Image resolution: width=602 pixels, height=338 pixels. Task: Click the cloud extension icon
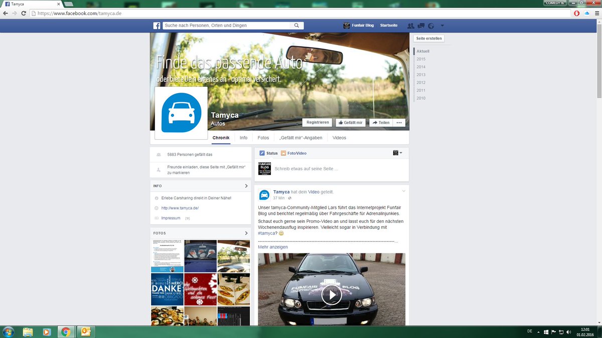pos(586,14)
